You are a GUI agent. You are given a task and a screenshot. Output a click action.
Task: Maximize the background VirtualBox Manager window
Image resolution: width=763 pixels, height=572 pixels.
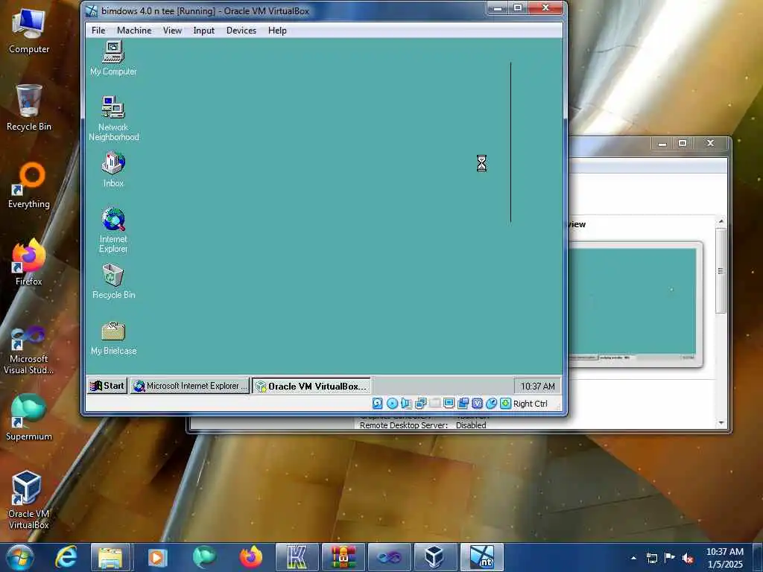(683, 143)
